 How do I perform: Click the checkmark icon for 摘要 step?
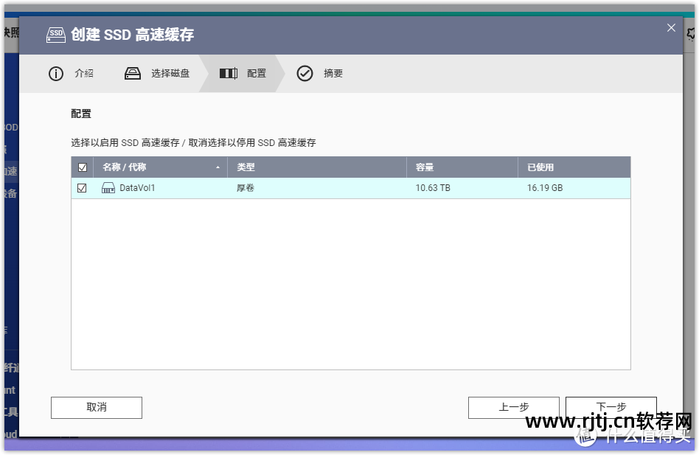305,74
